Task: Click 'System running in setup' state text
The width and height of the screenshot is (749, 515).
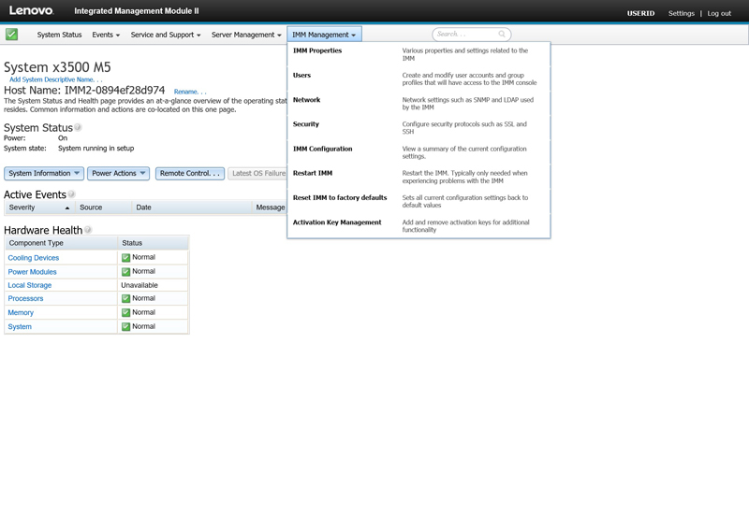Action: pyautogui.click(x=96, y=149)
